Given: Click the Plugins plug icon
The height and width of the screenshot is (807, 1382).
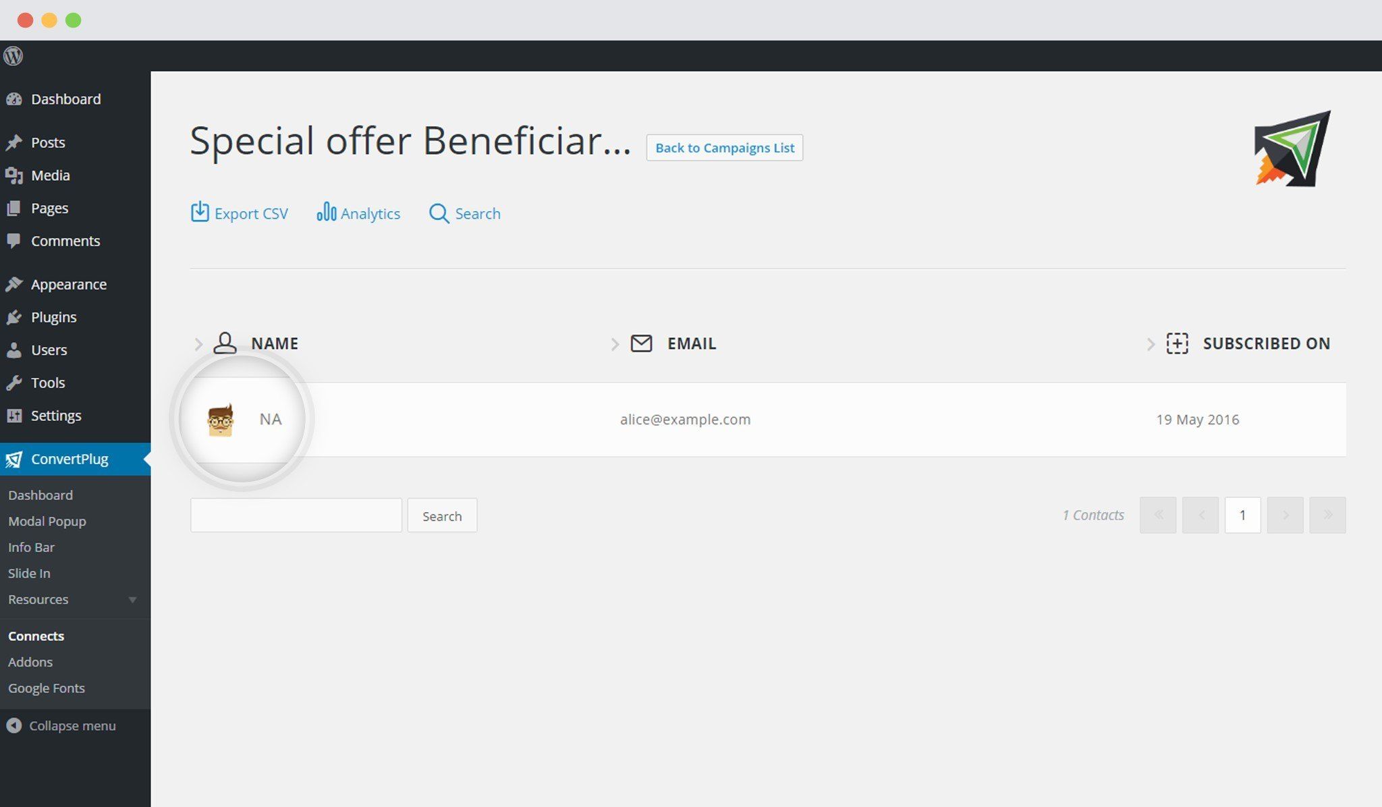Looking at the screenshot, I should (x=13, y=317).
